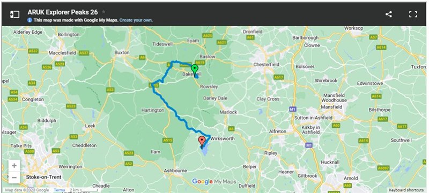This screenshot has height=193, width=429.
Task: Open the map legend sidebar panel
Action: tap(15, 14)
